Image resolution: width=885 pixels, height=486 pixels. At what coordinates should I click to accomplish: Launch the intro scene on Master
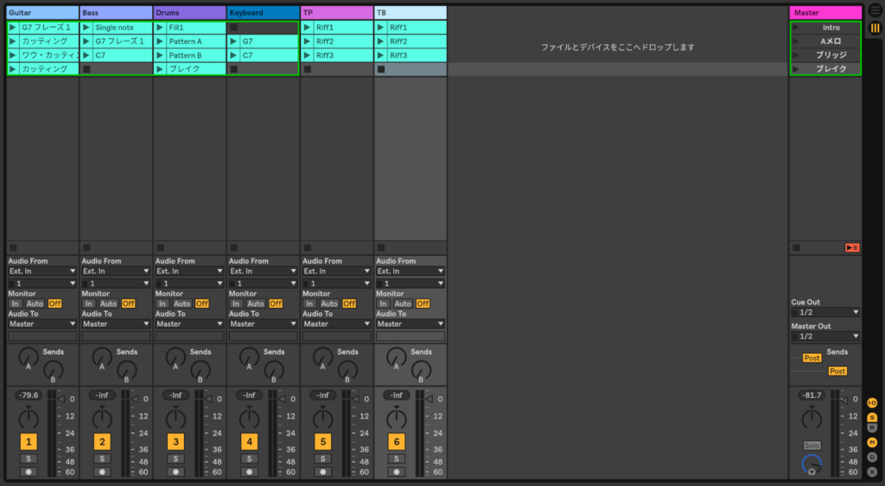coord(796,28)
